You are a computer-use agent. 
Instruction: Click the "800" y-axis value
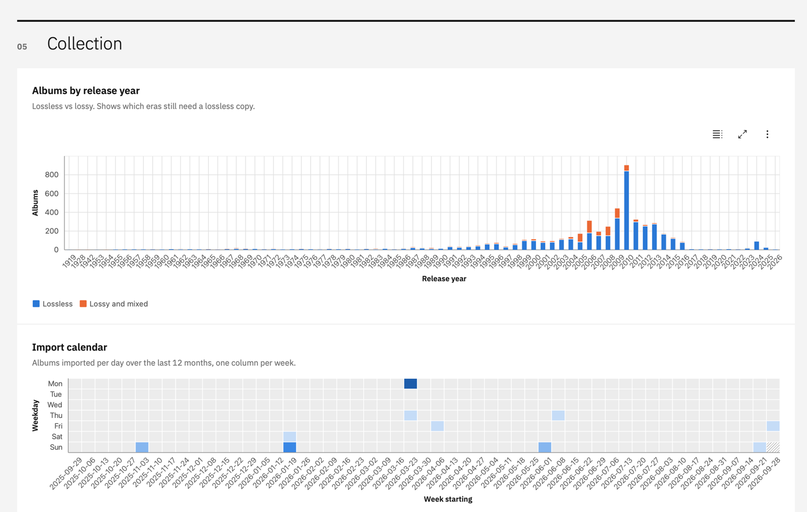(52, 175)
